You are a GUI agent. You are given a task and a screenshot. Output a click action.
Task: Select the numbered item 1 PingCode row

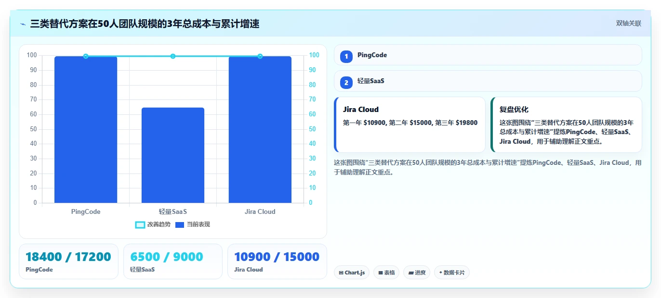pos(488,55)
